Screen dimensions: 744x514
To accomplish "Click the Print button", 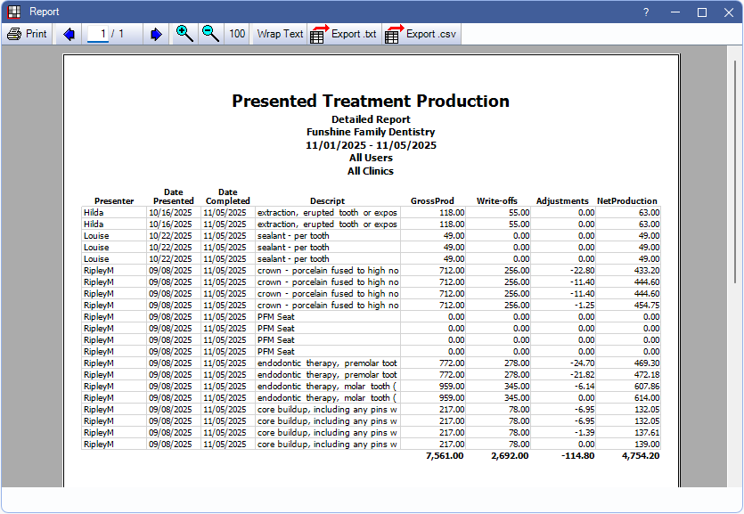I will pyautogui.click(x=27, y=34).
